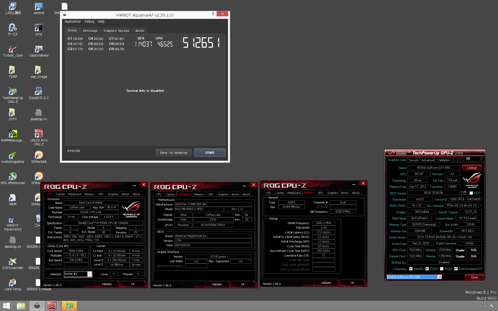Toggle the DirectCompute 5.0 checkbox
The width and height of the screenshot is (498, 311).
click(x=456, y=269)
